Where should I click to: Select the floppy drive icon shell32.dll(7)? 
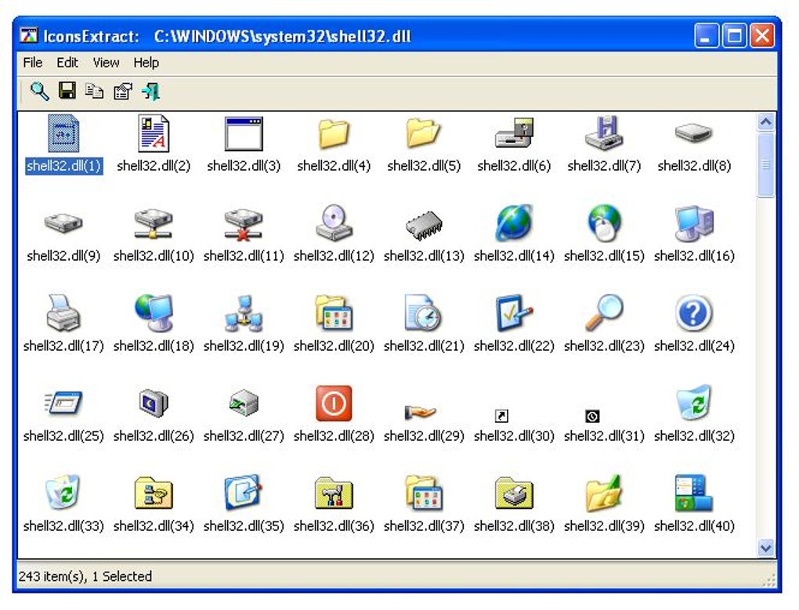[604, 133]
